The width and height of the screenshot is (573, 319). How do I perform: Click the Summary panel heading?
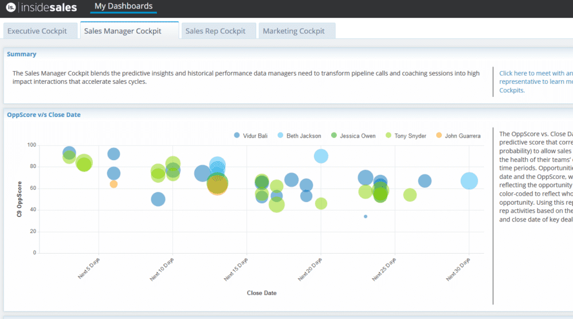(21, 54)
